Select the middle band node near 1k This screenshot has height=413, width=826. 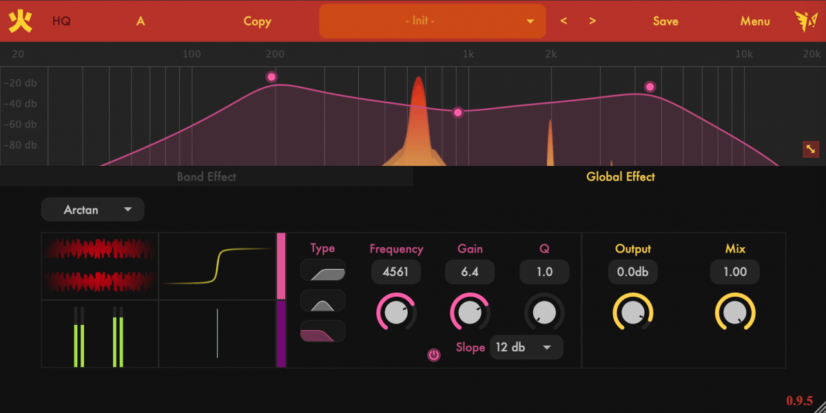point(457,112)
